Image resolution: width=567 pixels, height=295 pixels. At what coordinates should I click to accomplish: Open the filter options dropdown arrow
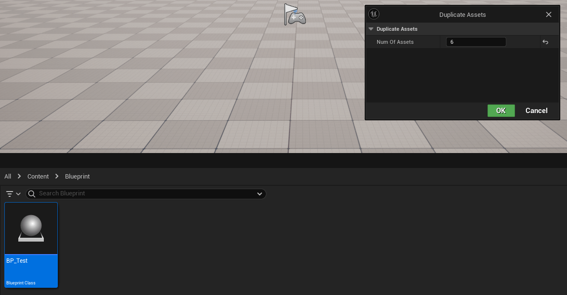[x=18, y=194]
